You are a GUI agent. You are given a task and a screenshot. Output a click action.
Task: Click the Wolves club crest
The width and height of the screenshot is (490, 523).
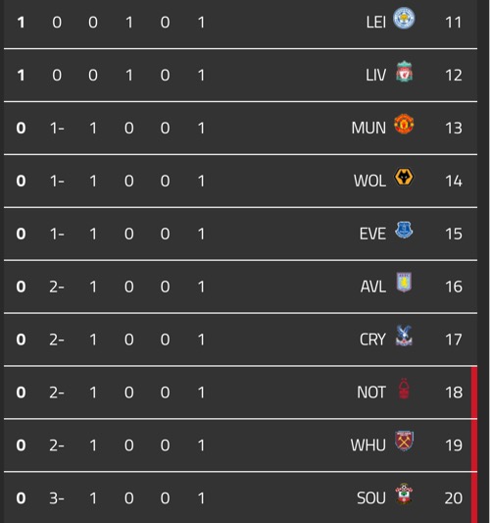[x=404, y=177]
